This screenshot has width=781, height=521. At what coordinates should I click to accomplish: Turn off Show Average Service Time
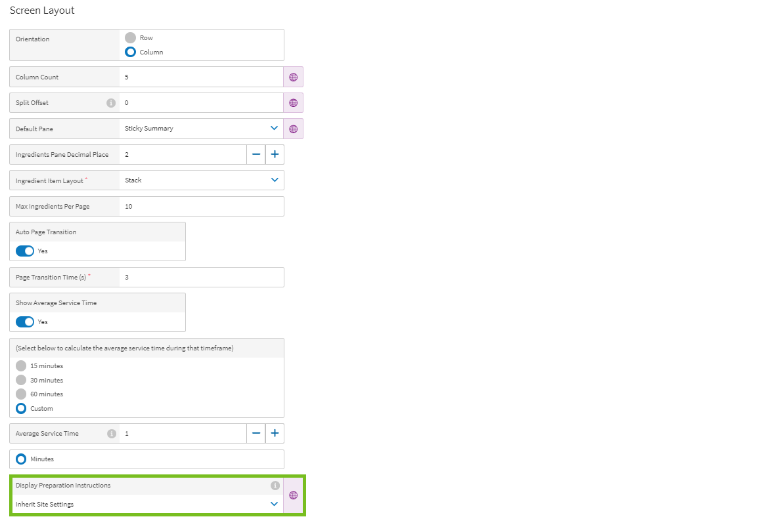pos(24,322)
